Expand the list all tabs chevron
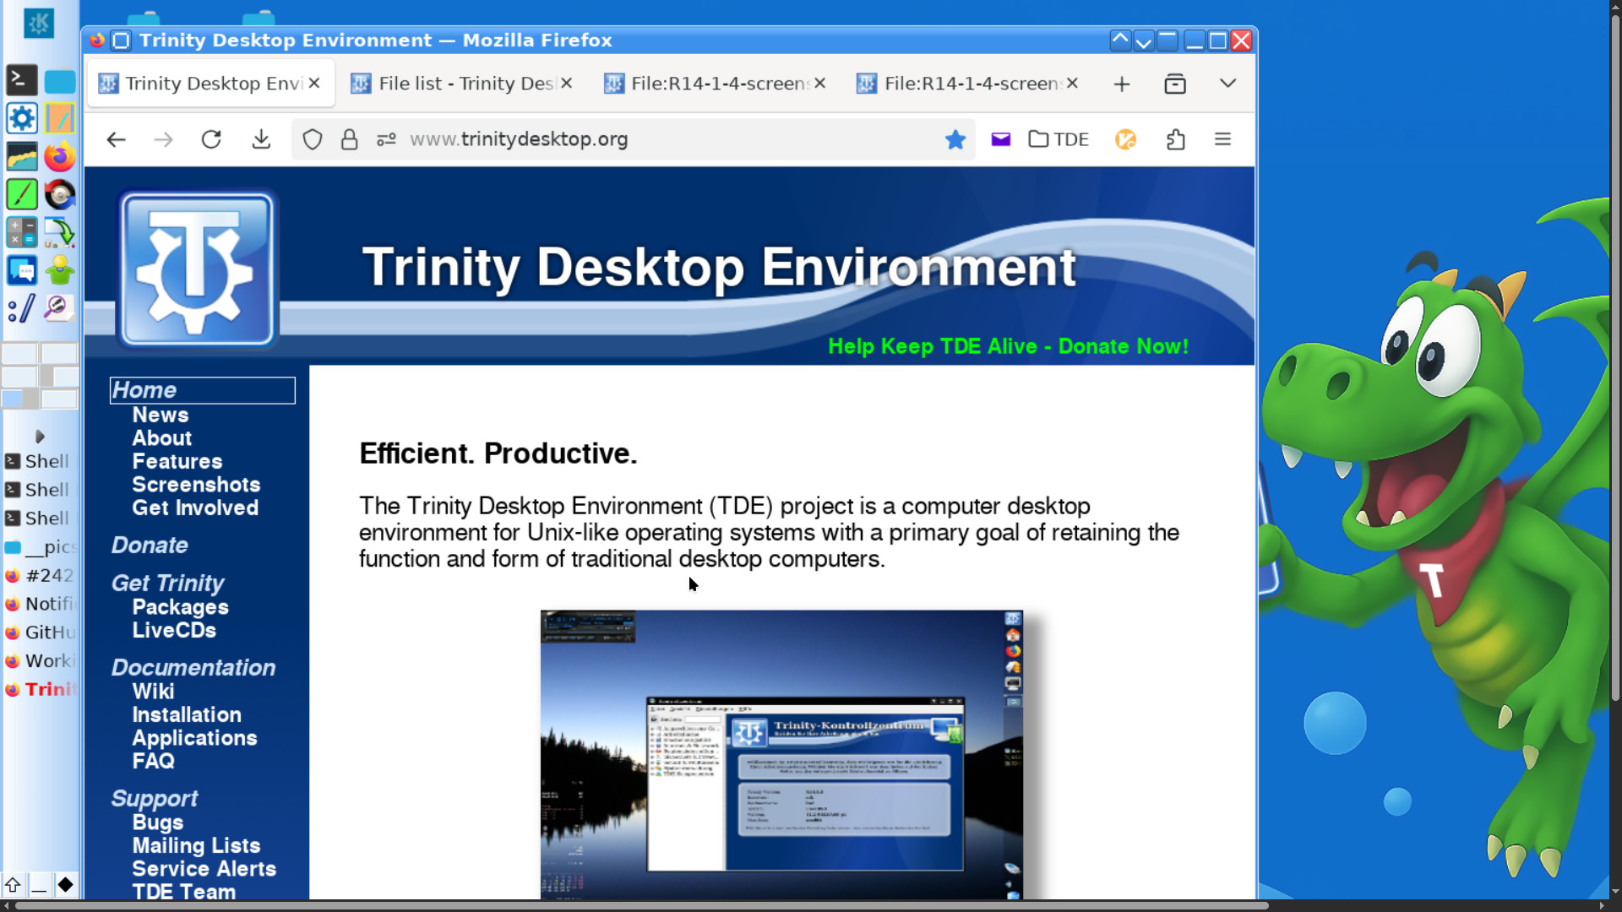 point(1227,84)
